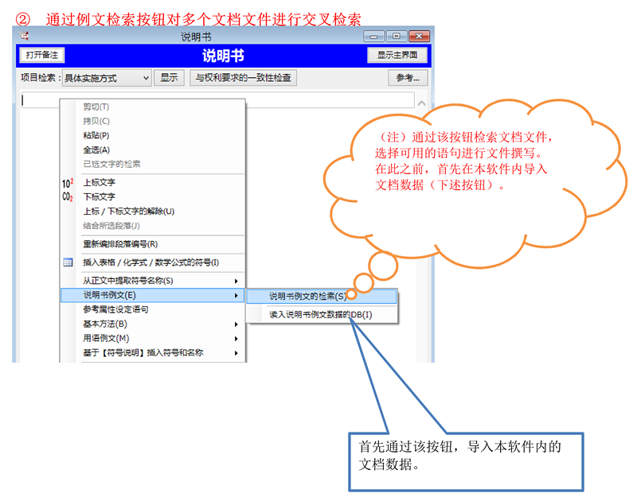Open the 项目检索 combo box 具体实施方式
This screenshot has width=637, height=497.
click(107, 78)
